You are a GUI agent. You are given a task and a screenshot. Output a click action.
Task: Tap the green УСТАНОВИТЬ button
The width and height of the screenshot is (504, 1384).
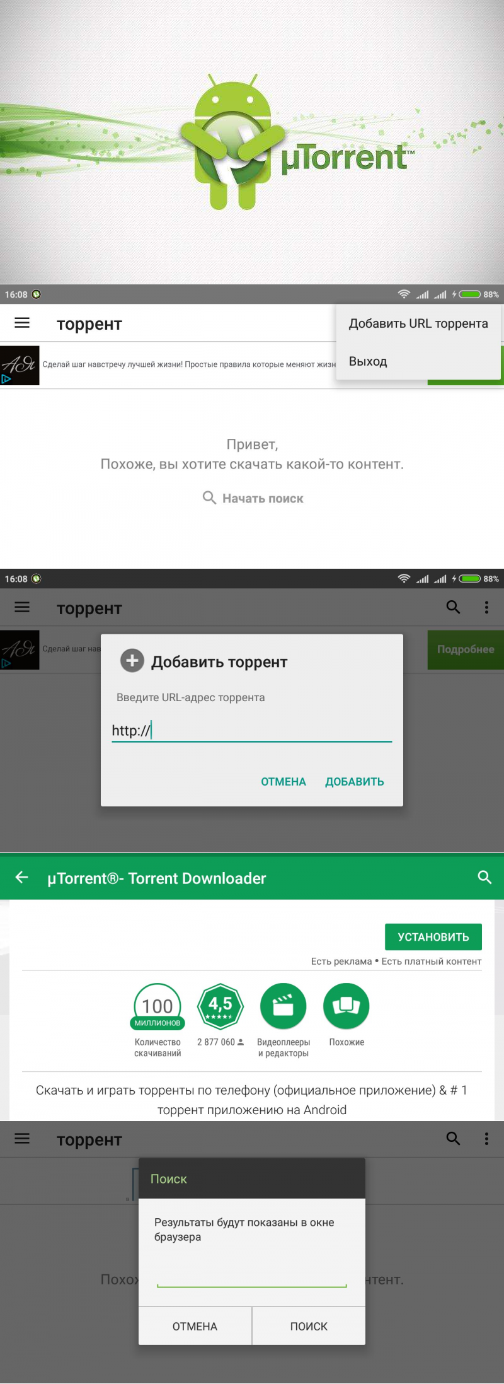(x=433, y=937)
